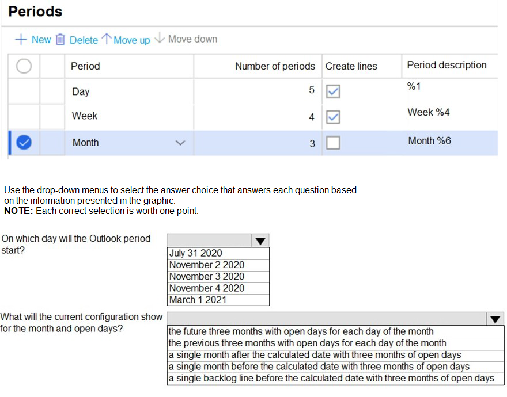Click the plus icon for New
The height and width of the screenshot is (397, 507).
tap(21, 39)
